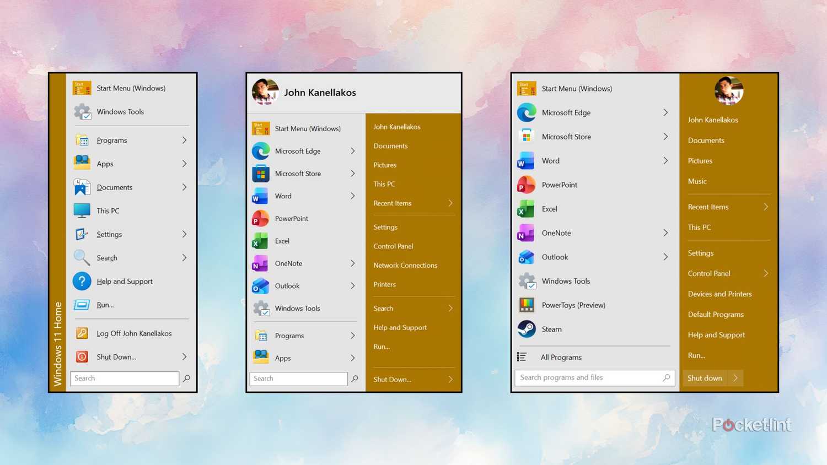Launch PowerPoint in the middle menu
Viewport: 827px width, 465px height.
pos(291,219)
